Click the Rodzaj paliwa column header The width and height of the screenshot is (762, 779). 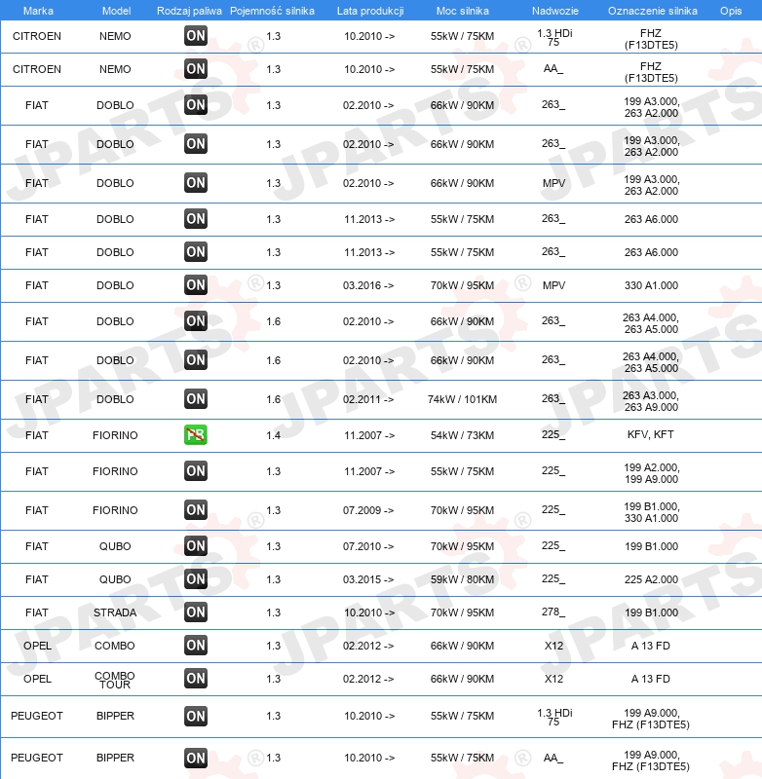coord(189,11)
